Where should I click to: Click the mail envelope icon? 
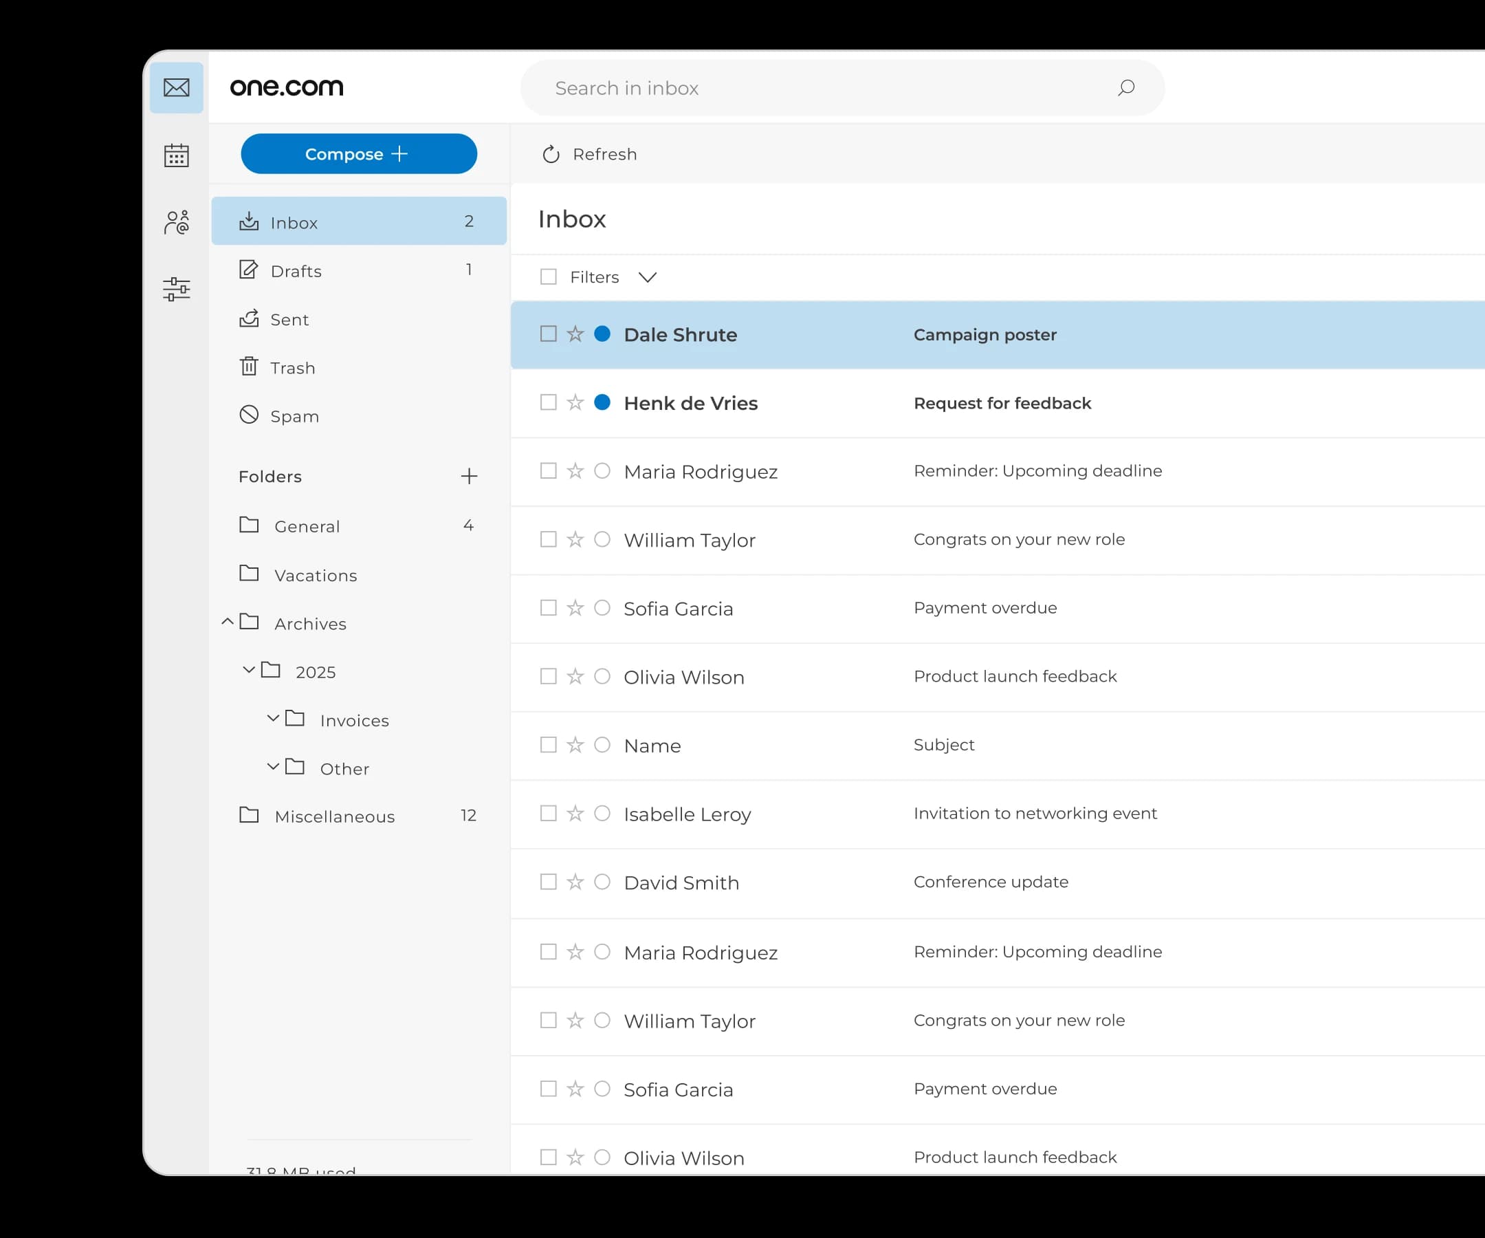pyautogui.click(x=176, y=88)
